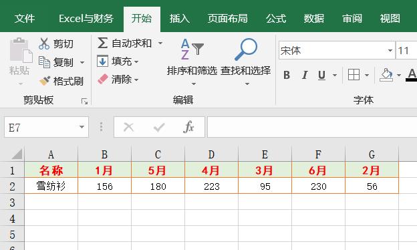417x250 pixels.
Task: Click the font color A
Action: [412, 75]
